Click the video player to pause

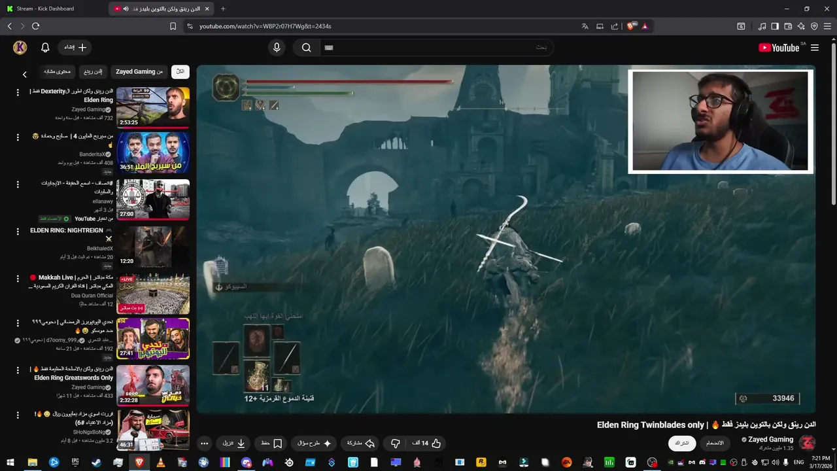[x=506, y=239]
